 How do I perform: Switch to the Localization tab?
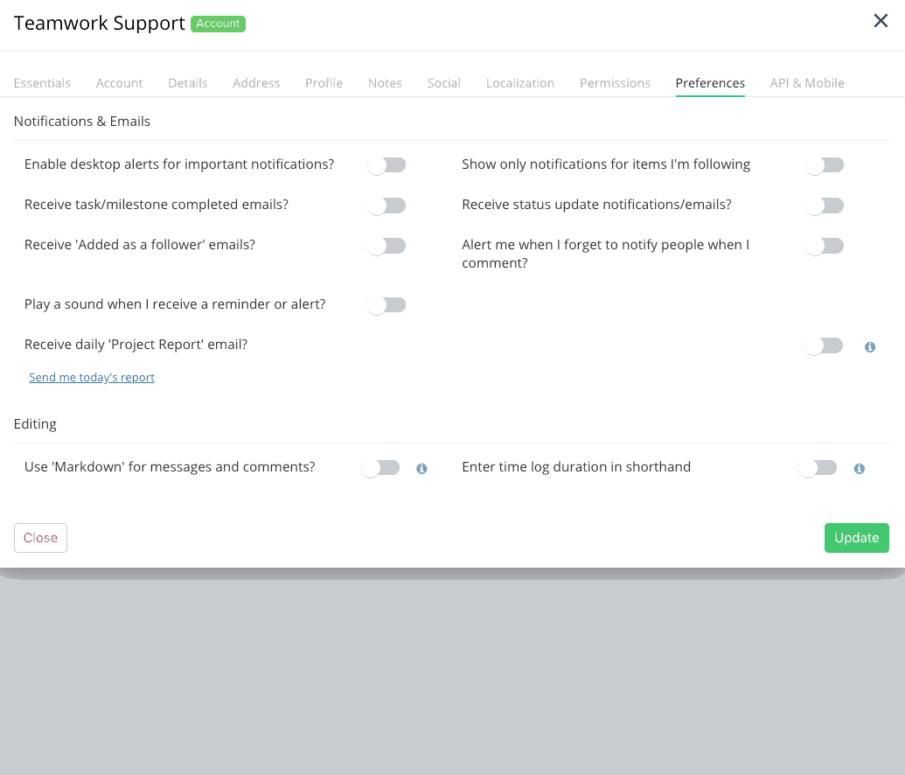pyautogui.click(x=520, y=83)
